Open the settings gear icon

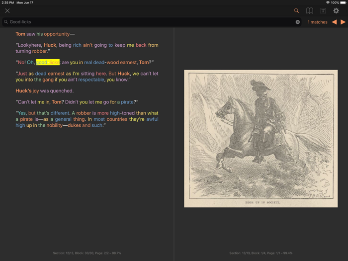click(x=336, y=10)
